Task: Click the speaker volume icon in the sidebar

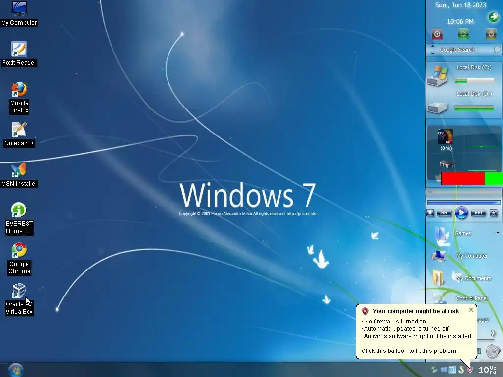Action: pyautogui.click(x=493, y=351)
